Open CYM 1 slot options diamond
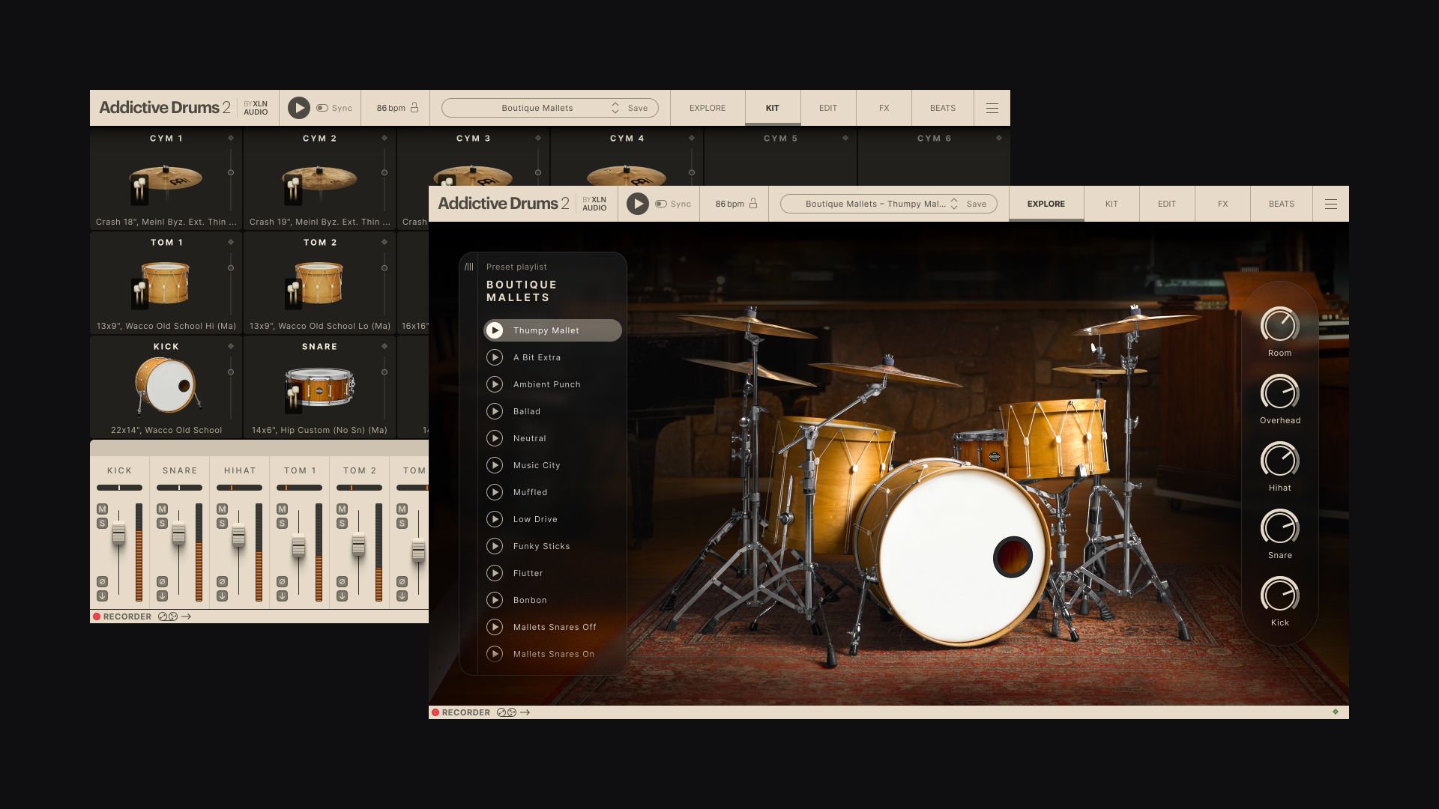 [x=231, y=138]
